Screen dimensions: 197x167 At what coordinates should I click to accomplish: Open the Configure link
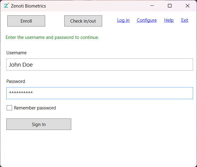coord(147,20)
